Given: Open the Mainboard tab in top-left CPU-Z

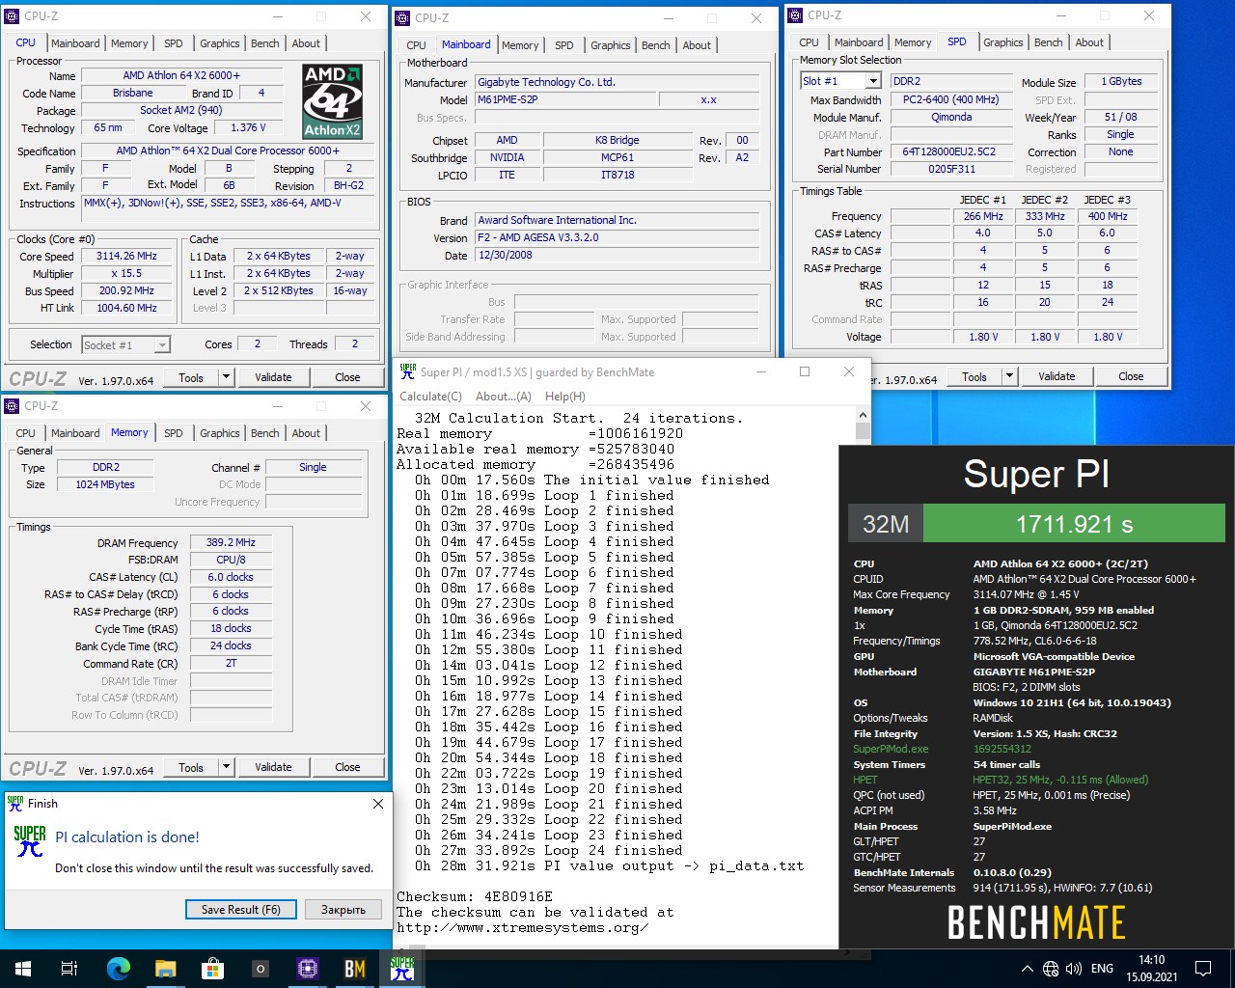Looking at the screenshot, I should tap(75, 43).
